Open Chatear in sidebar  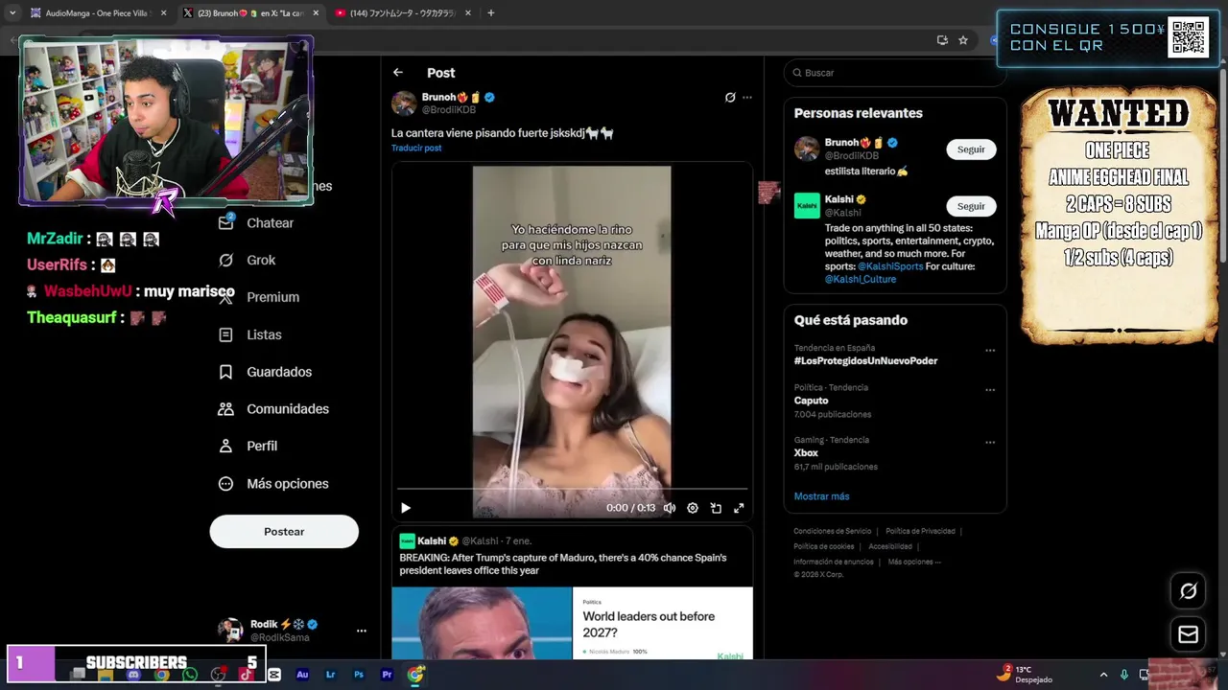pyautogui.click(x=257, y=222)
